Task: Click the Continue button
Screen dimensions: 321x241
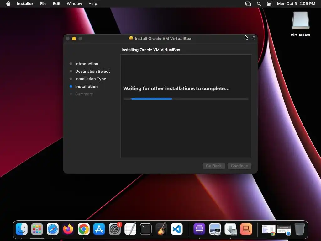Action: point(239,166)
